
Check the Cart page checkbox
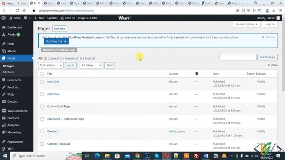coord(42,107)
